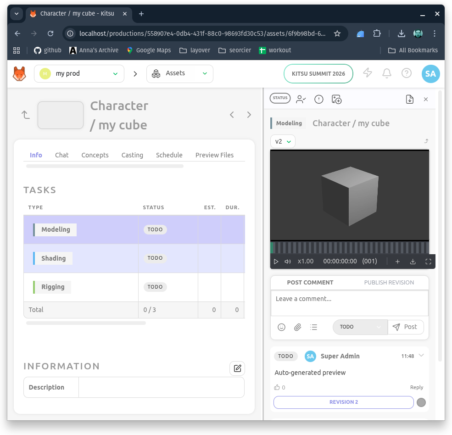The height and width of the screenshot is (435, 452).
Task: Add an emoji to the comment
Action: 282,327
